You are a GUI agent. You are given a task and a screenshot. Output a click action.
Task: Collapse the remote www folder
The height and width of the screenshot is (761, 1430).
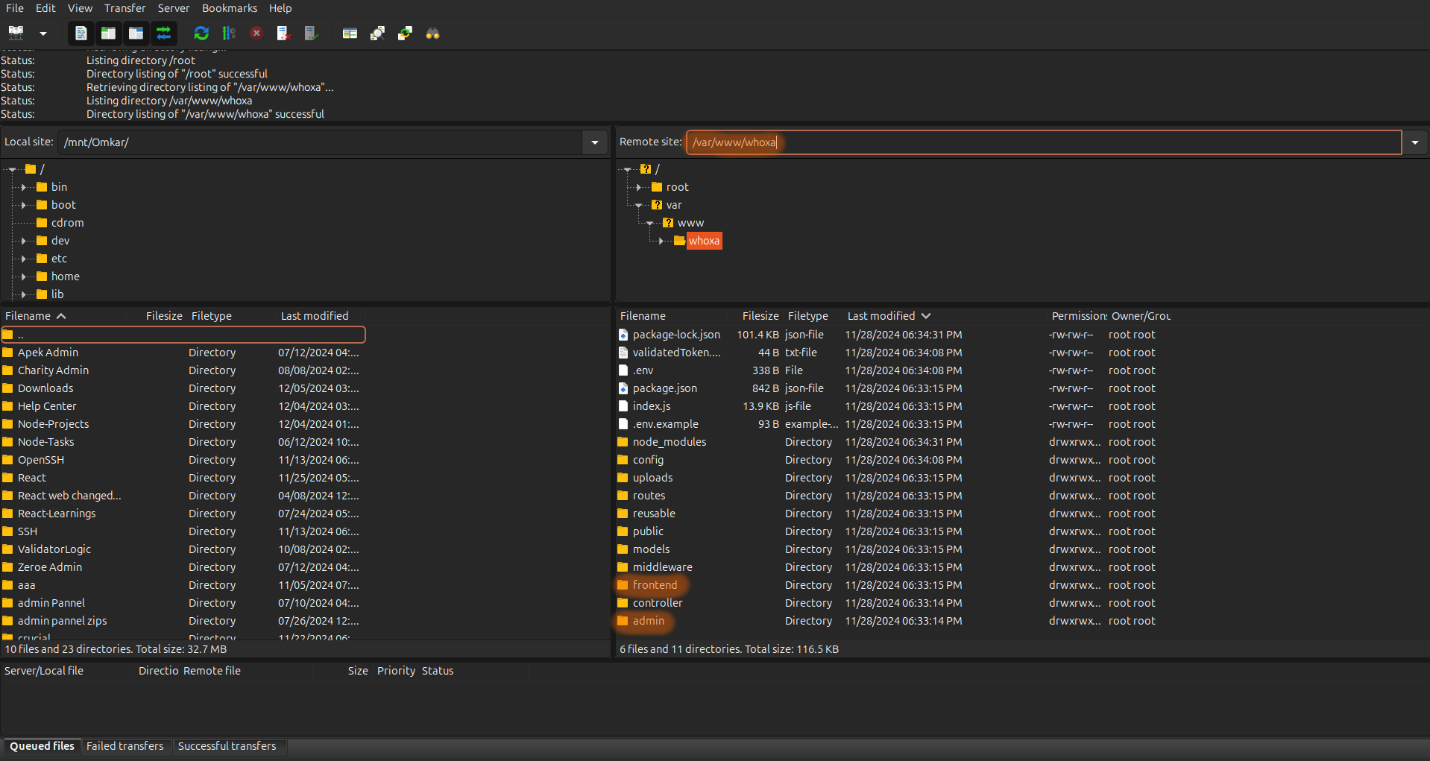click(x=650, y=223)
